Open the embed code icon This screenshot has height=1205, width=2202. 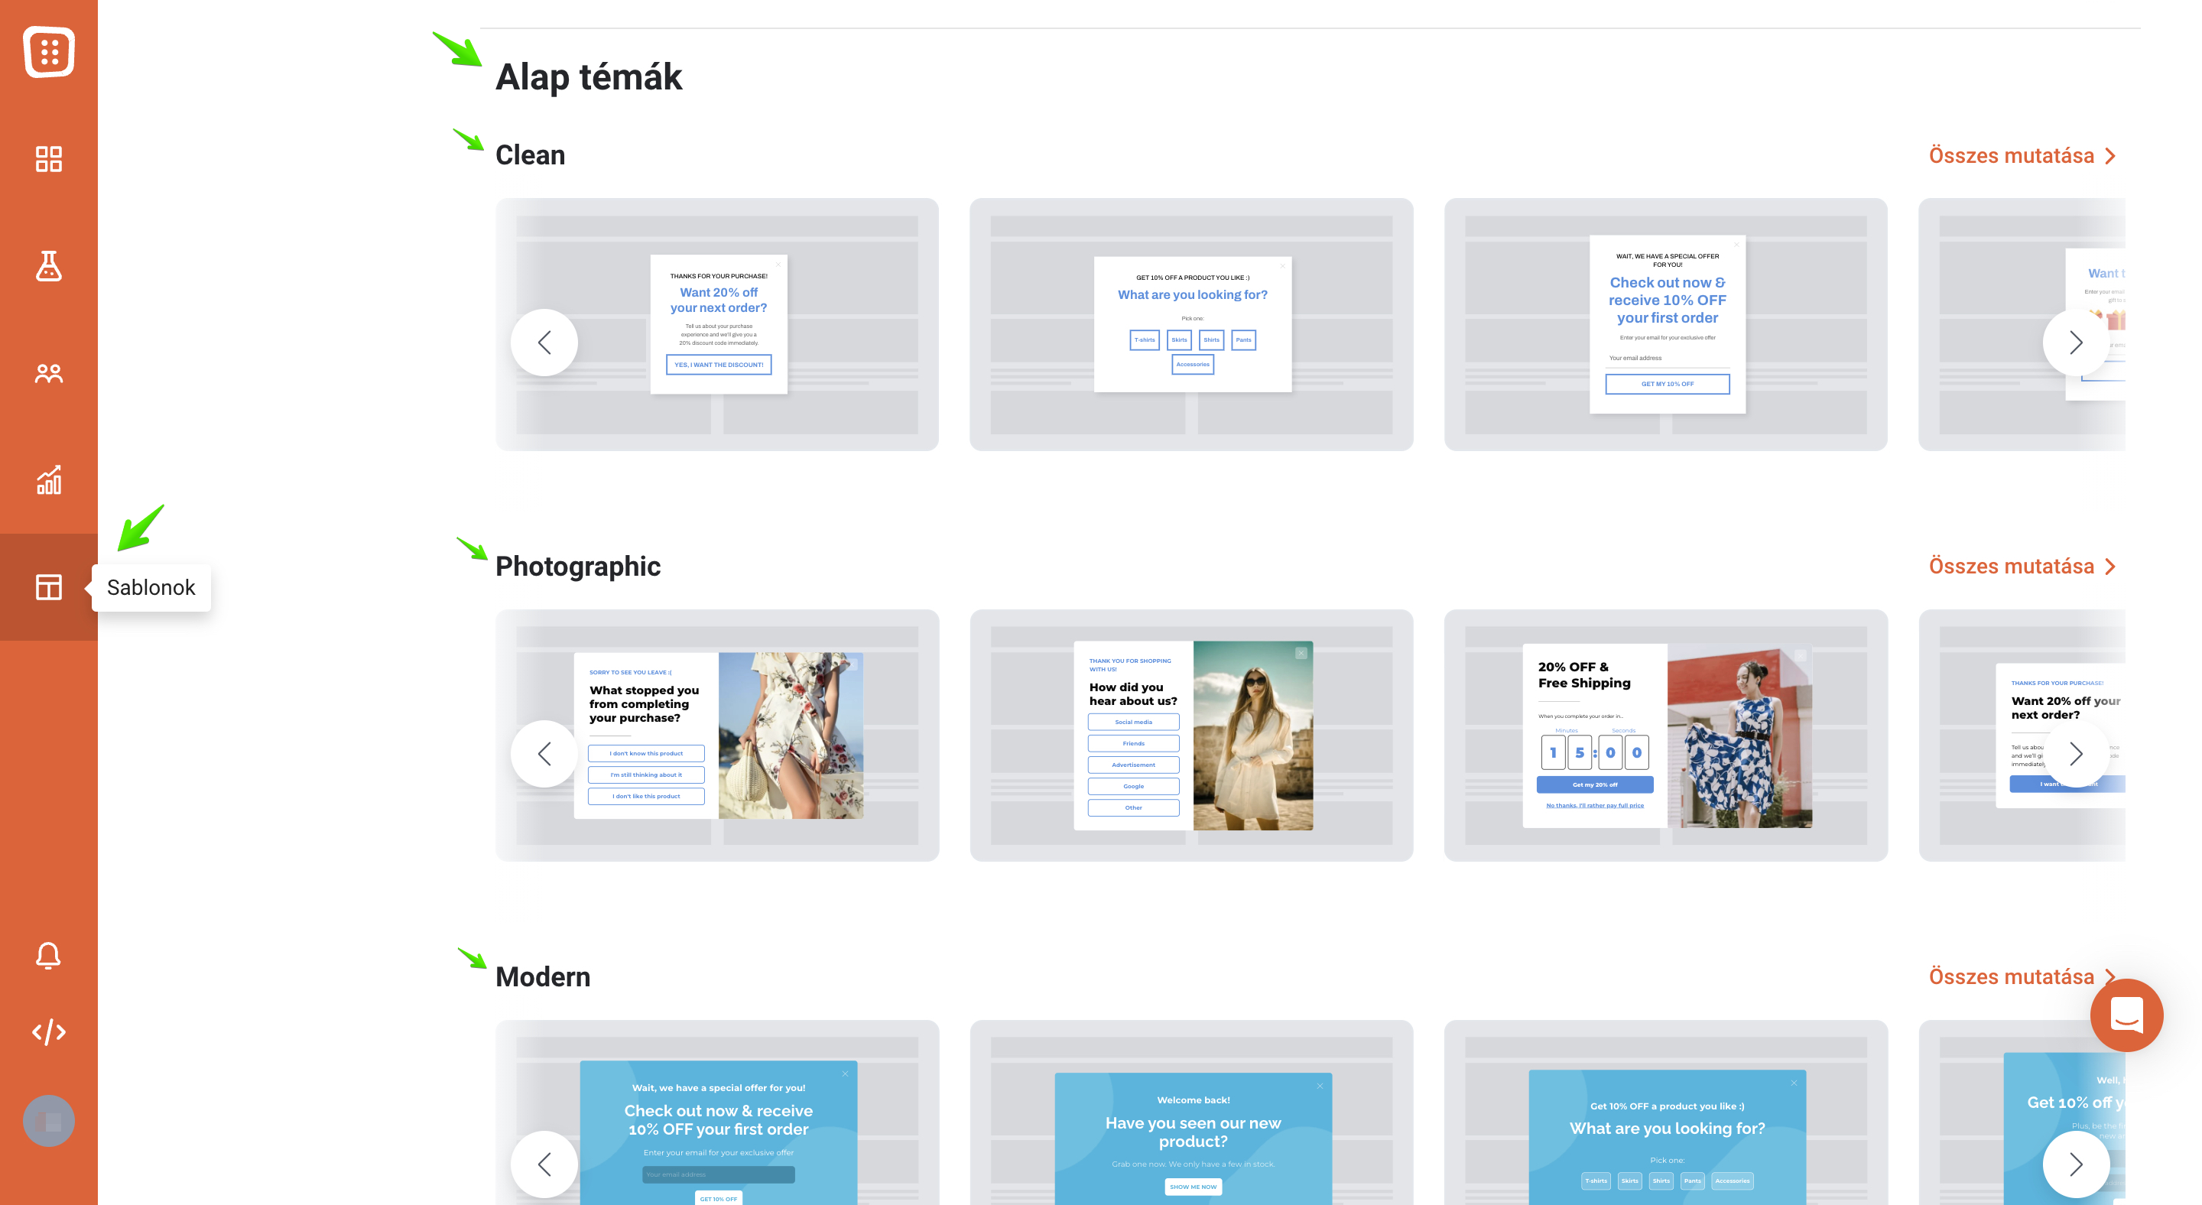(49, 1032)
